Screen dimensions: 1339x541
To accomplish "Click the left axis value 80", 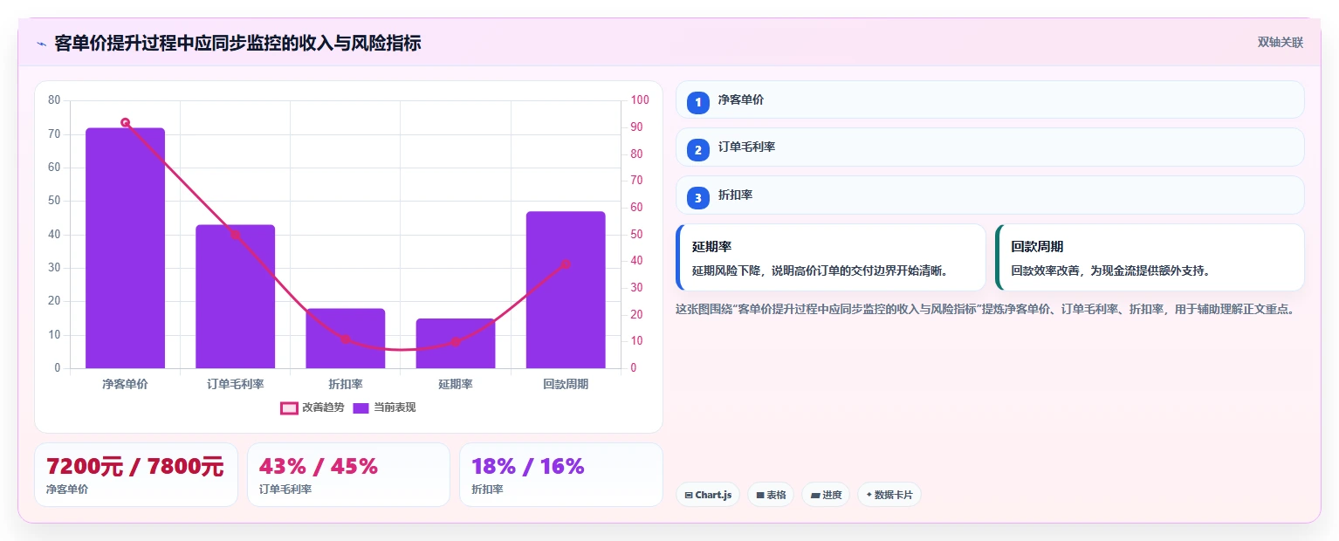I will 54,100.
